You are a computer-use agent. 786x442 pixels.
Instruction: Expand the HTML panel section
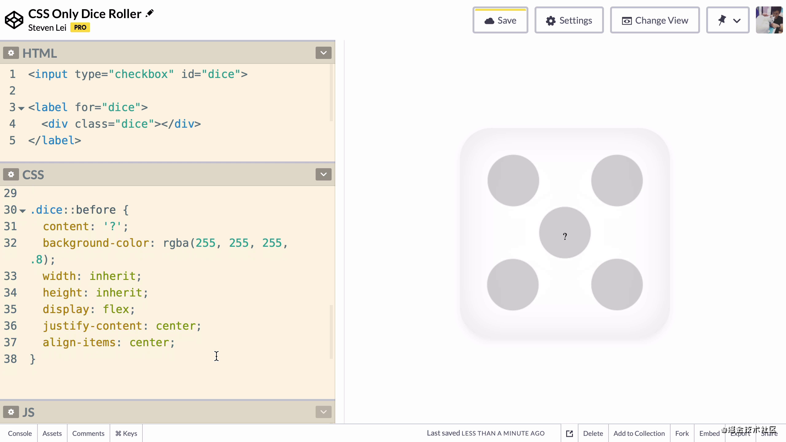point(323,52)
